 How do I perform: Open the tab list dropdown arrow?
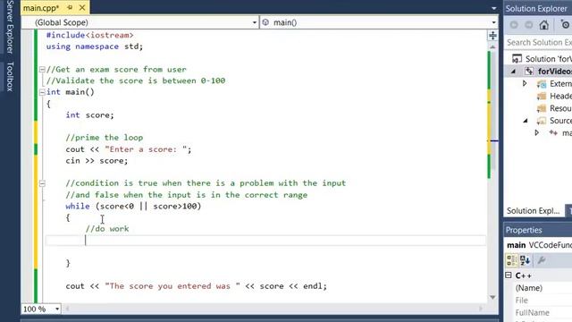point(493,8)
